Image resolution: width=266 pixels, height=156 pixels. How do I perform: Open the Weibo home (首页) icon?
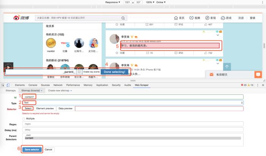click(x=176, y=18)
